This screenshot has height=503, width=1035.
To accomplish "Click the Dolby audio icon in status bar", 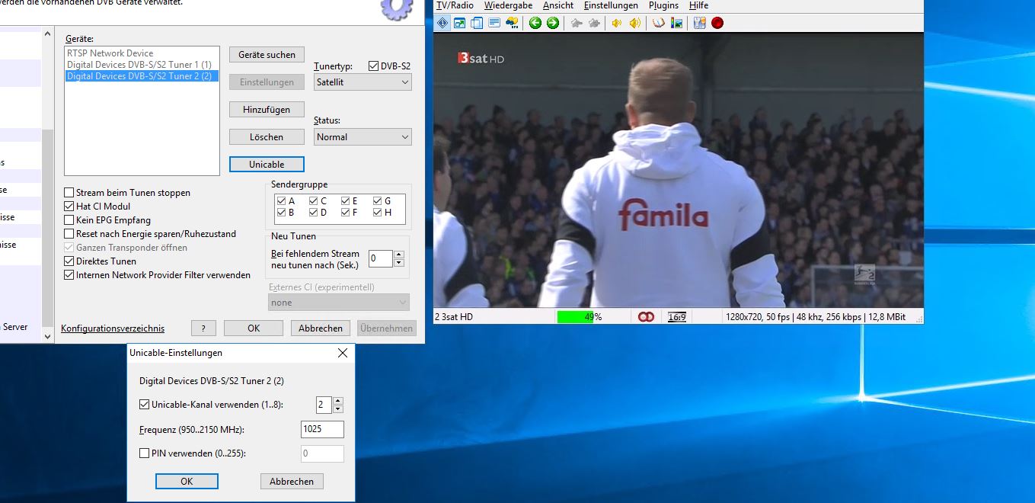I will pyautogui.click(x=647, y=317).
